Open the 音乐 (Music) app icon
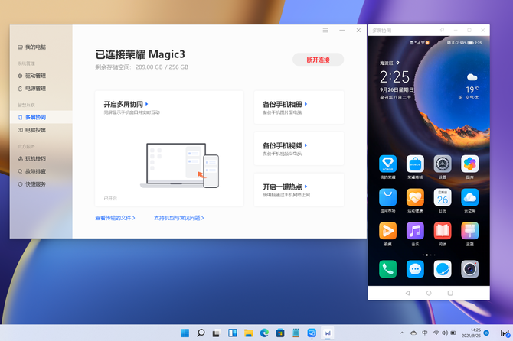The image size is (513, 341). coord(415,230)
